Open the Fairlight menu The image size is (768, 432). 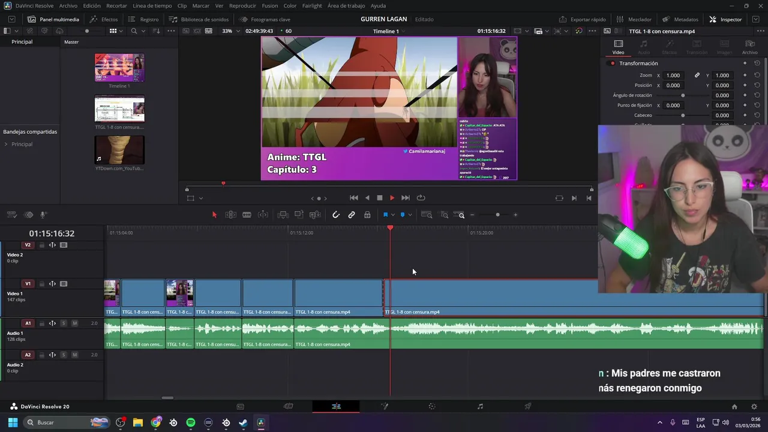(x=312, y=5)
